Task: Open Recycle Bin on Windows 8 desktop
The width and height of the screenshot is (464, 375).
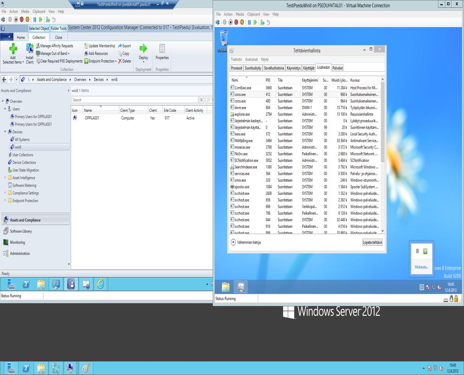Action: click(224, 41)
